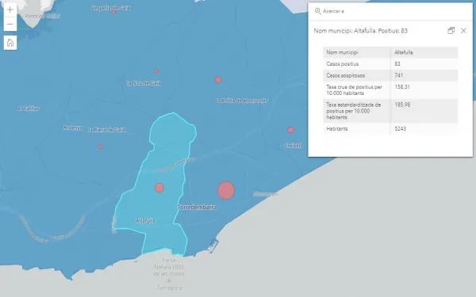Click the Nom municipi row label
The height and width of the screenshot is (297, 476).
click(342, 52)
